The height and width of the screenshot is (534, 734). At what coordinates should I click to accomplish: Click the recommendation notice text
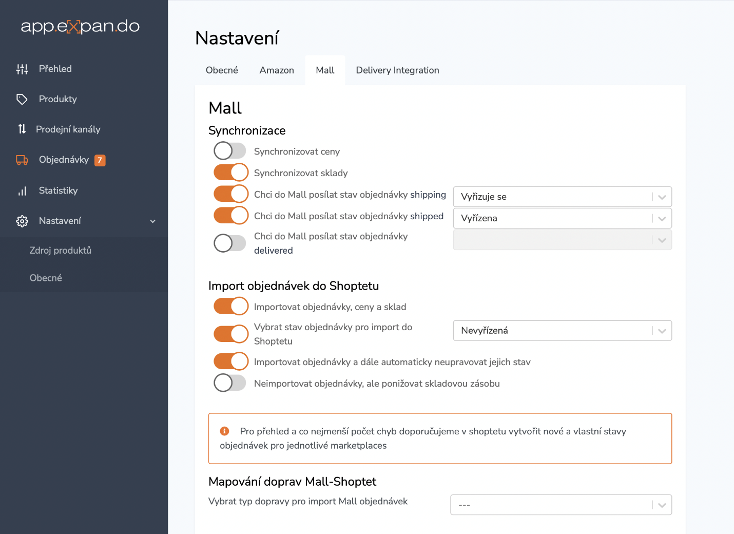tap(423, 438)
